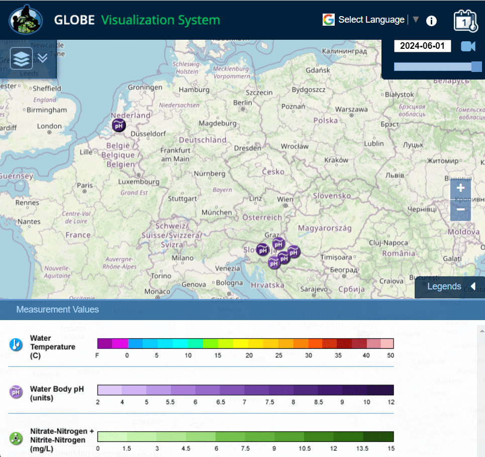Image resolution: width=485 pixels, height=457 pixels.
Task: Click the Water Body pH legend icon
Action: point(17,392)
